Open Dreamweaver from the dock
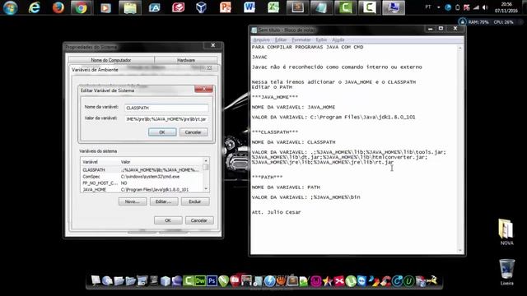527x296 pixels. 200,281
